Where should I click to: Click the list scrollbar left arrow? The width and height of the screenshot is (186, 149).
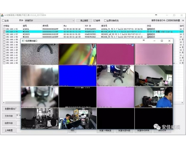pyautogui.click(x=4, y=102)
